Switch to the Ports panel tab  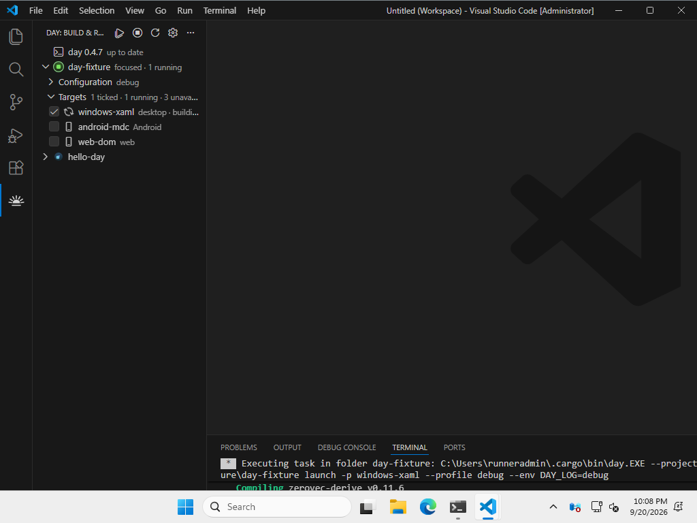pos(454,447)
